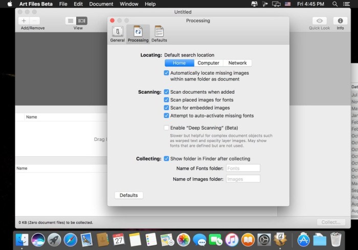Screen dimensions: 358x250
Task: Click the Name of Images folder field
Action: tap(242, 179)
